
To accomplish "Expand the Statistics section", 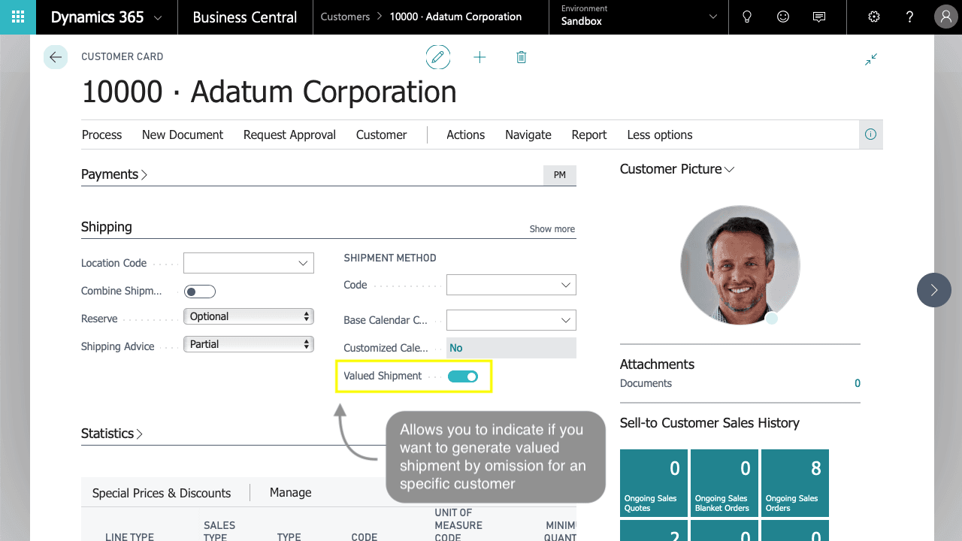I will (x=112, y=434).
